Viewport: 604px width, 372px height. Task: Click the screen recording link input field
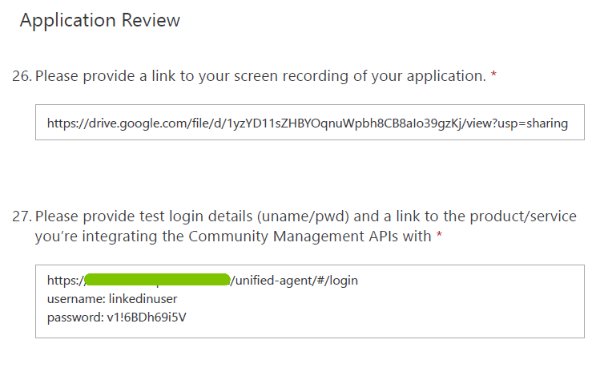click(x=308, y=123)
